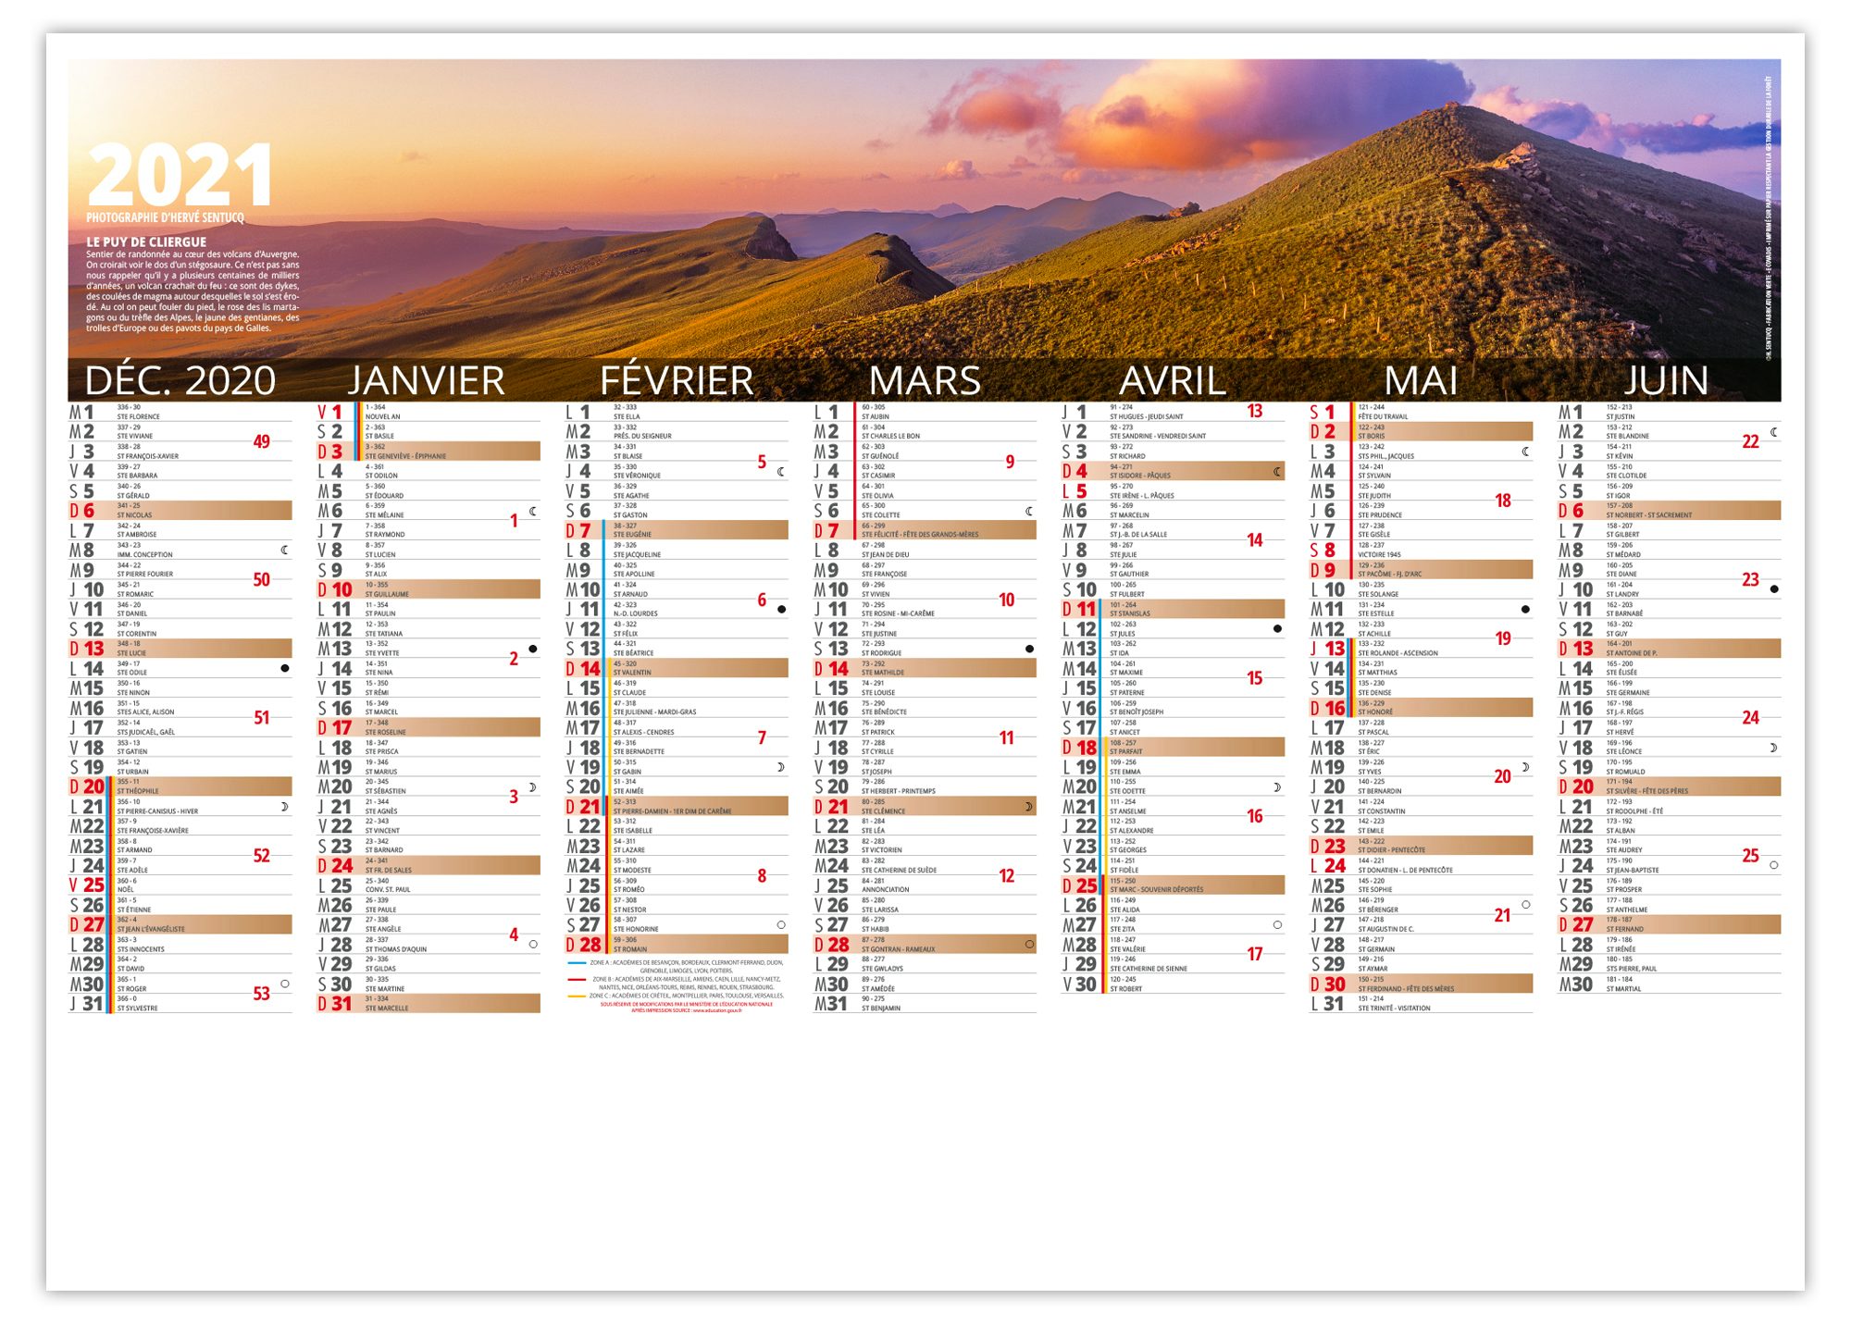Open the DÉC. 2020 month header

coord(180,380)
